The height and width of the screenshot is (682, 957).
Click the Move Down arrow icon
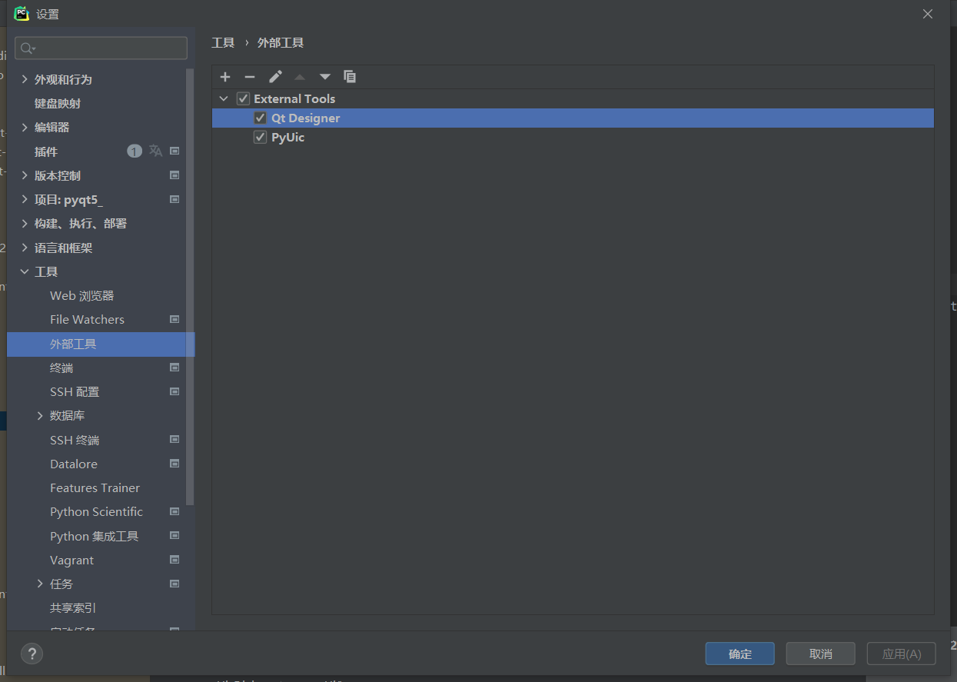coord(325,77)
